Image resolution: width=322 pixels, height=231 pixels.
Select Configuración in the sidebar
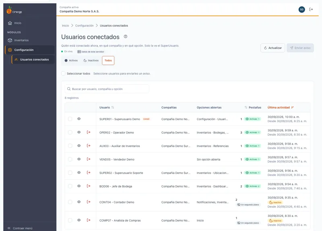point(30,50)
